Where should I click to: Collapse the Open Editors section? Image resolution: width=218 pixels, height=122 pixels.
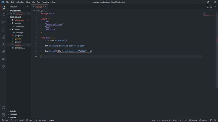[8, 11]
